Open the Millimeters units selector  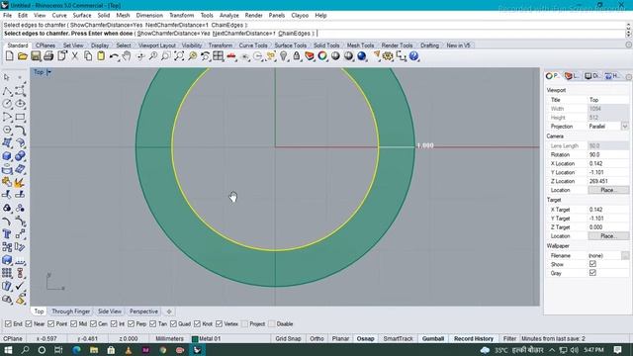[169, 338]
